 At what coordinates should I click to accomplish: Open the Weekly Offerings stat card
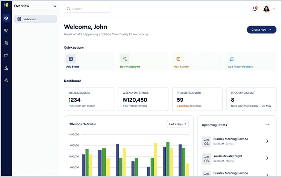143,99
